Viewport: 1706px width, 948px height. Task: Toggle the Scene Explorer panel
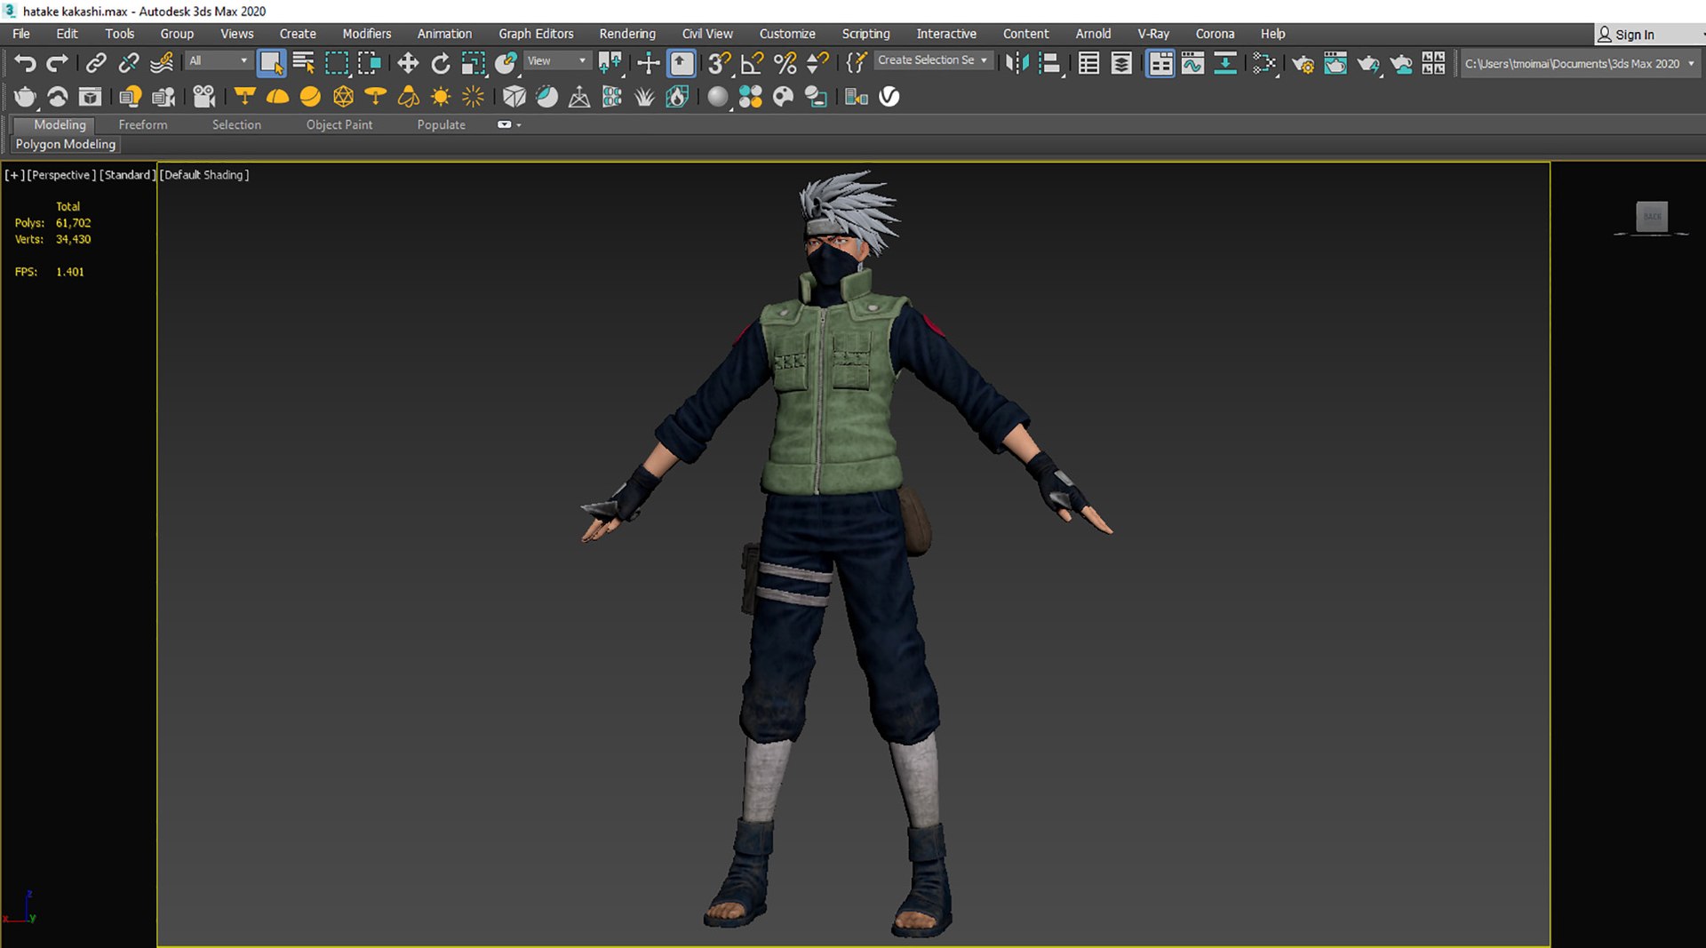pos(1088,63)
